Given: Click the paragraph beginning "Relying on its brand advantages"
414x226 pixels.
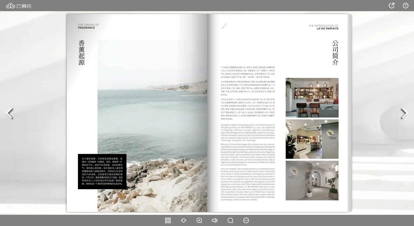Looking at the screenshot, I should 248,155.
